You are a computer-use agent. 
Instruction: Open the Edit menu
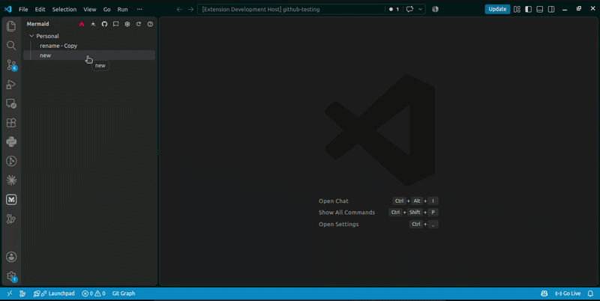click(x=40, y=9)
